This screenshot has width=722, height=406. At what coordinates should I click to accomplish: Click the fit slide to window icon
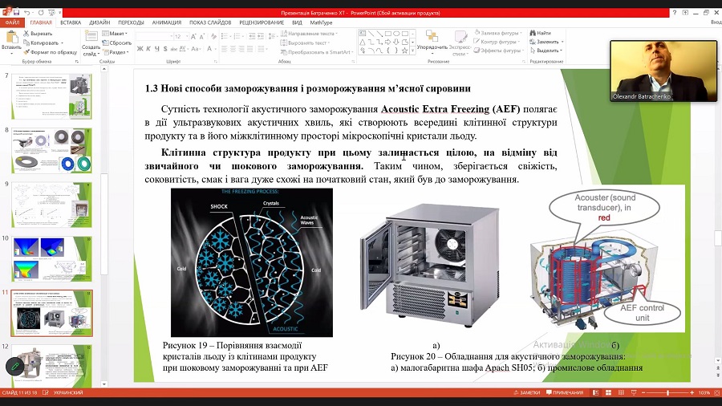pyautogui.click(x=716, y=392)
